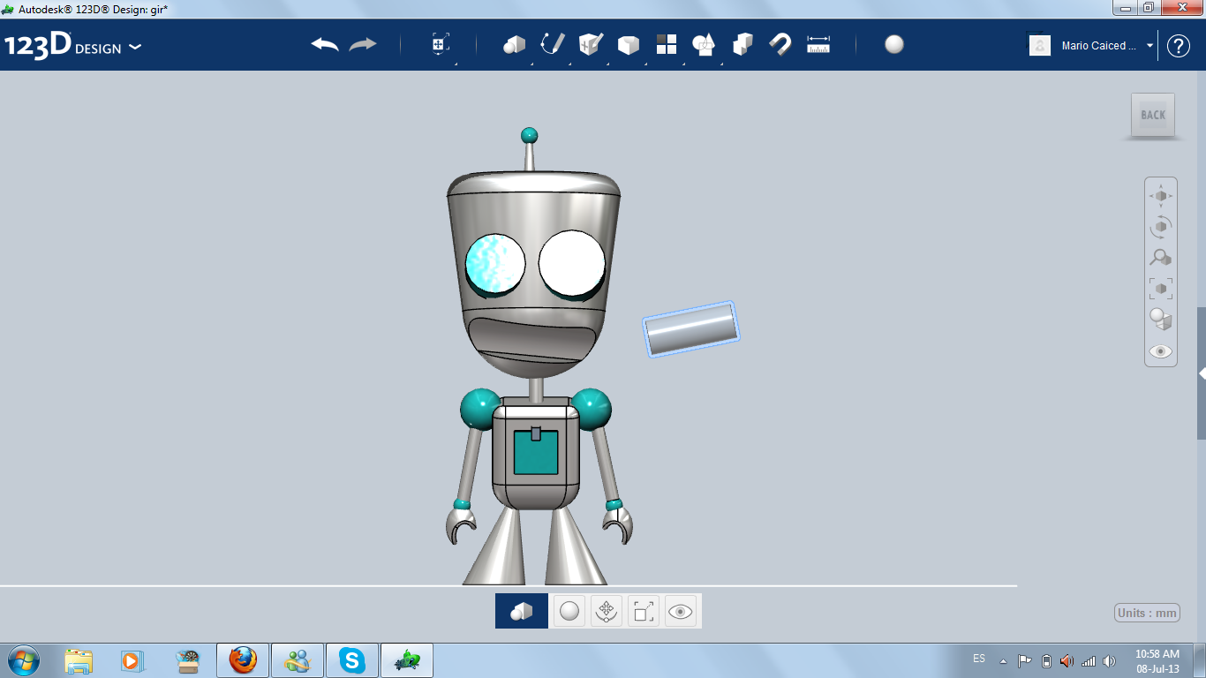The image size is (1206, 678).
Task: Select the Pan navigation tool
Action: 1161,195
